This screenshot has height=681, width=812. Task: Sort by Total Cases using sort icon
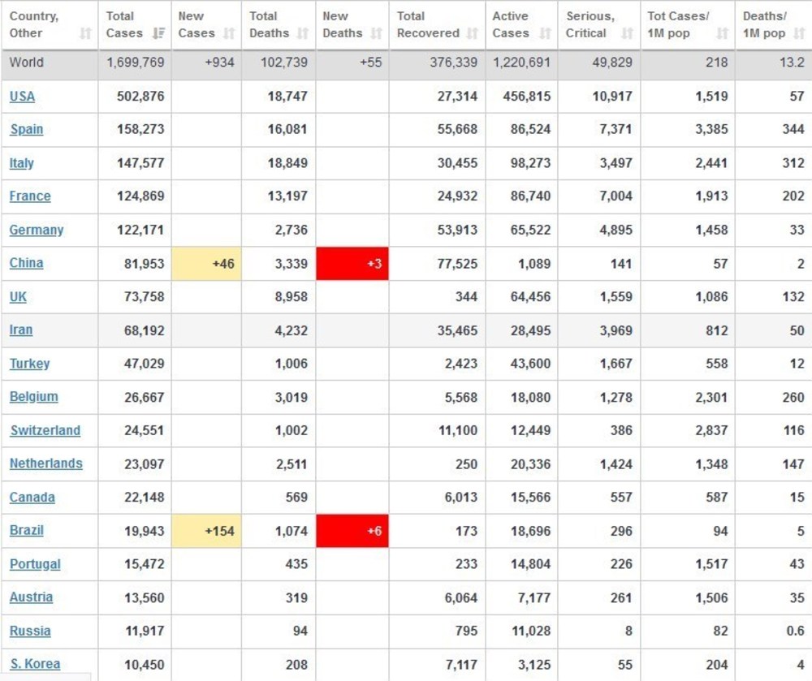[158, 33]
